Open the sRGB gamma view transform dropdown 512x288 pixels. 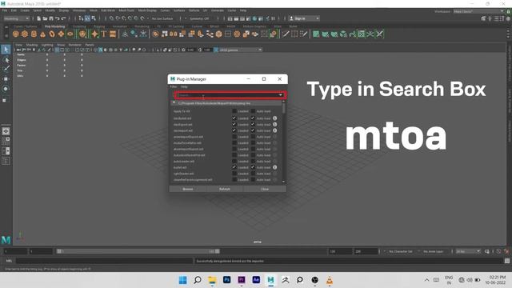241,50
